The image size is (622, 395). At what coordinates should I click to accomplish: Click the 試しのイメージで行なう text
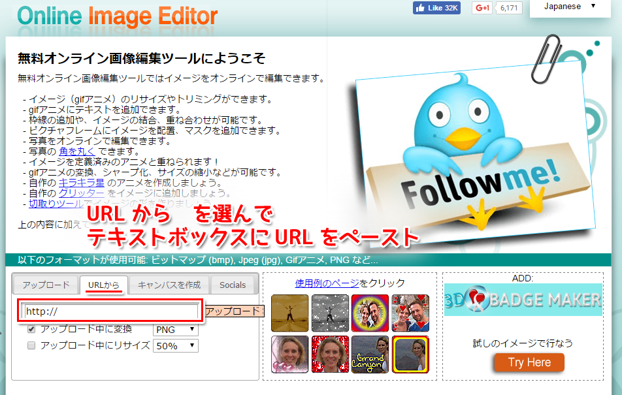[x=523, y=343]
